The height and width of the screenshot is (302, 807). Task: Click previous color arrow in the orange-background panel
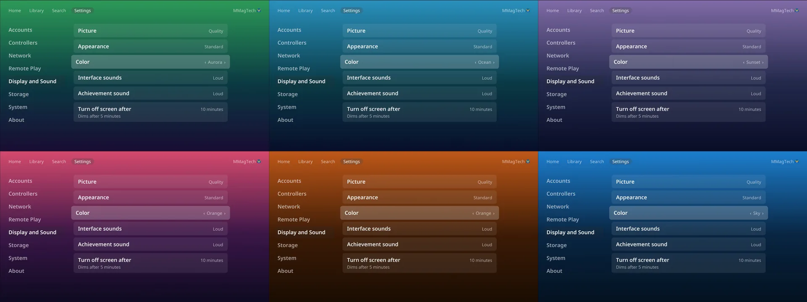(x=473, y=213)
